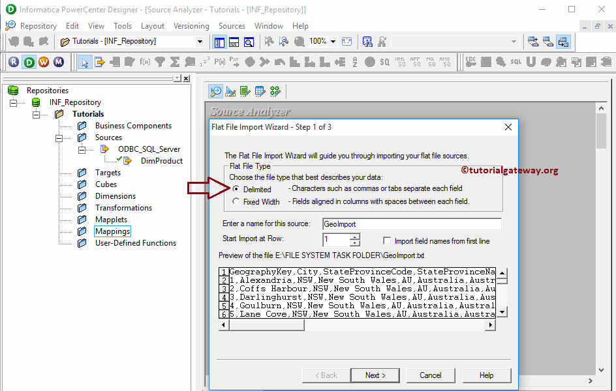
Task: Click the f(x) expression icon
Action: click(x=145, y=62)
